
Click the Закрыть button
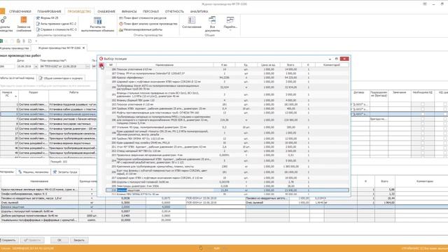pyautogui.click(x=79, y=240)
